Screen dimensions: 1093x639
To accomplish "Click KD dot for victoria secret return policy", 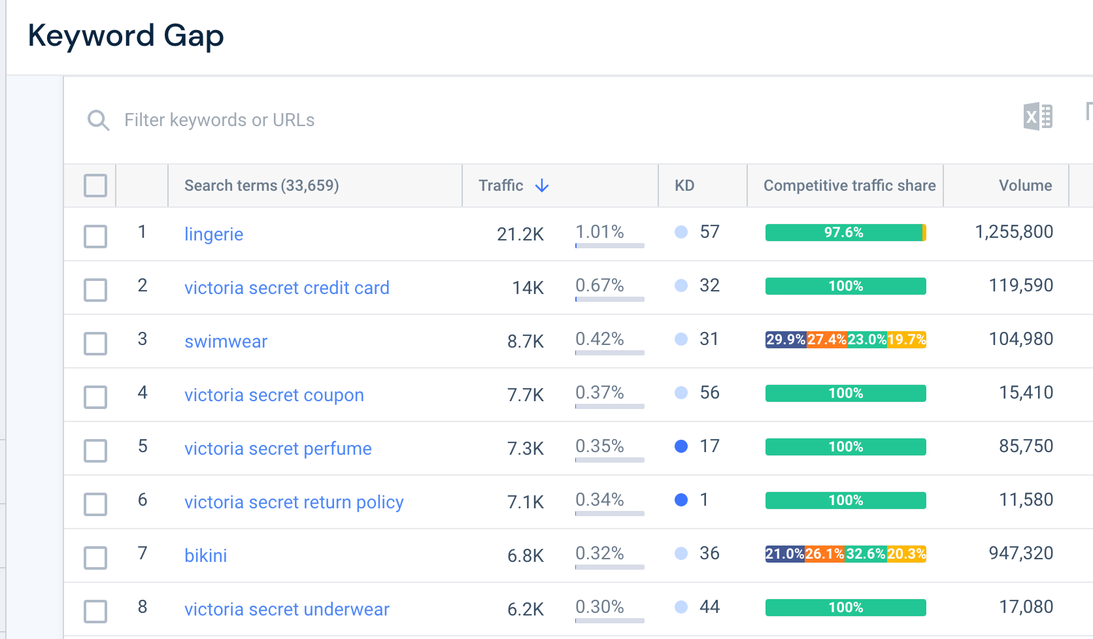I will [x=681, y=500].
